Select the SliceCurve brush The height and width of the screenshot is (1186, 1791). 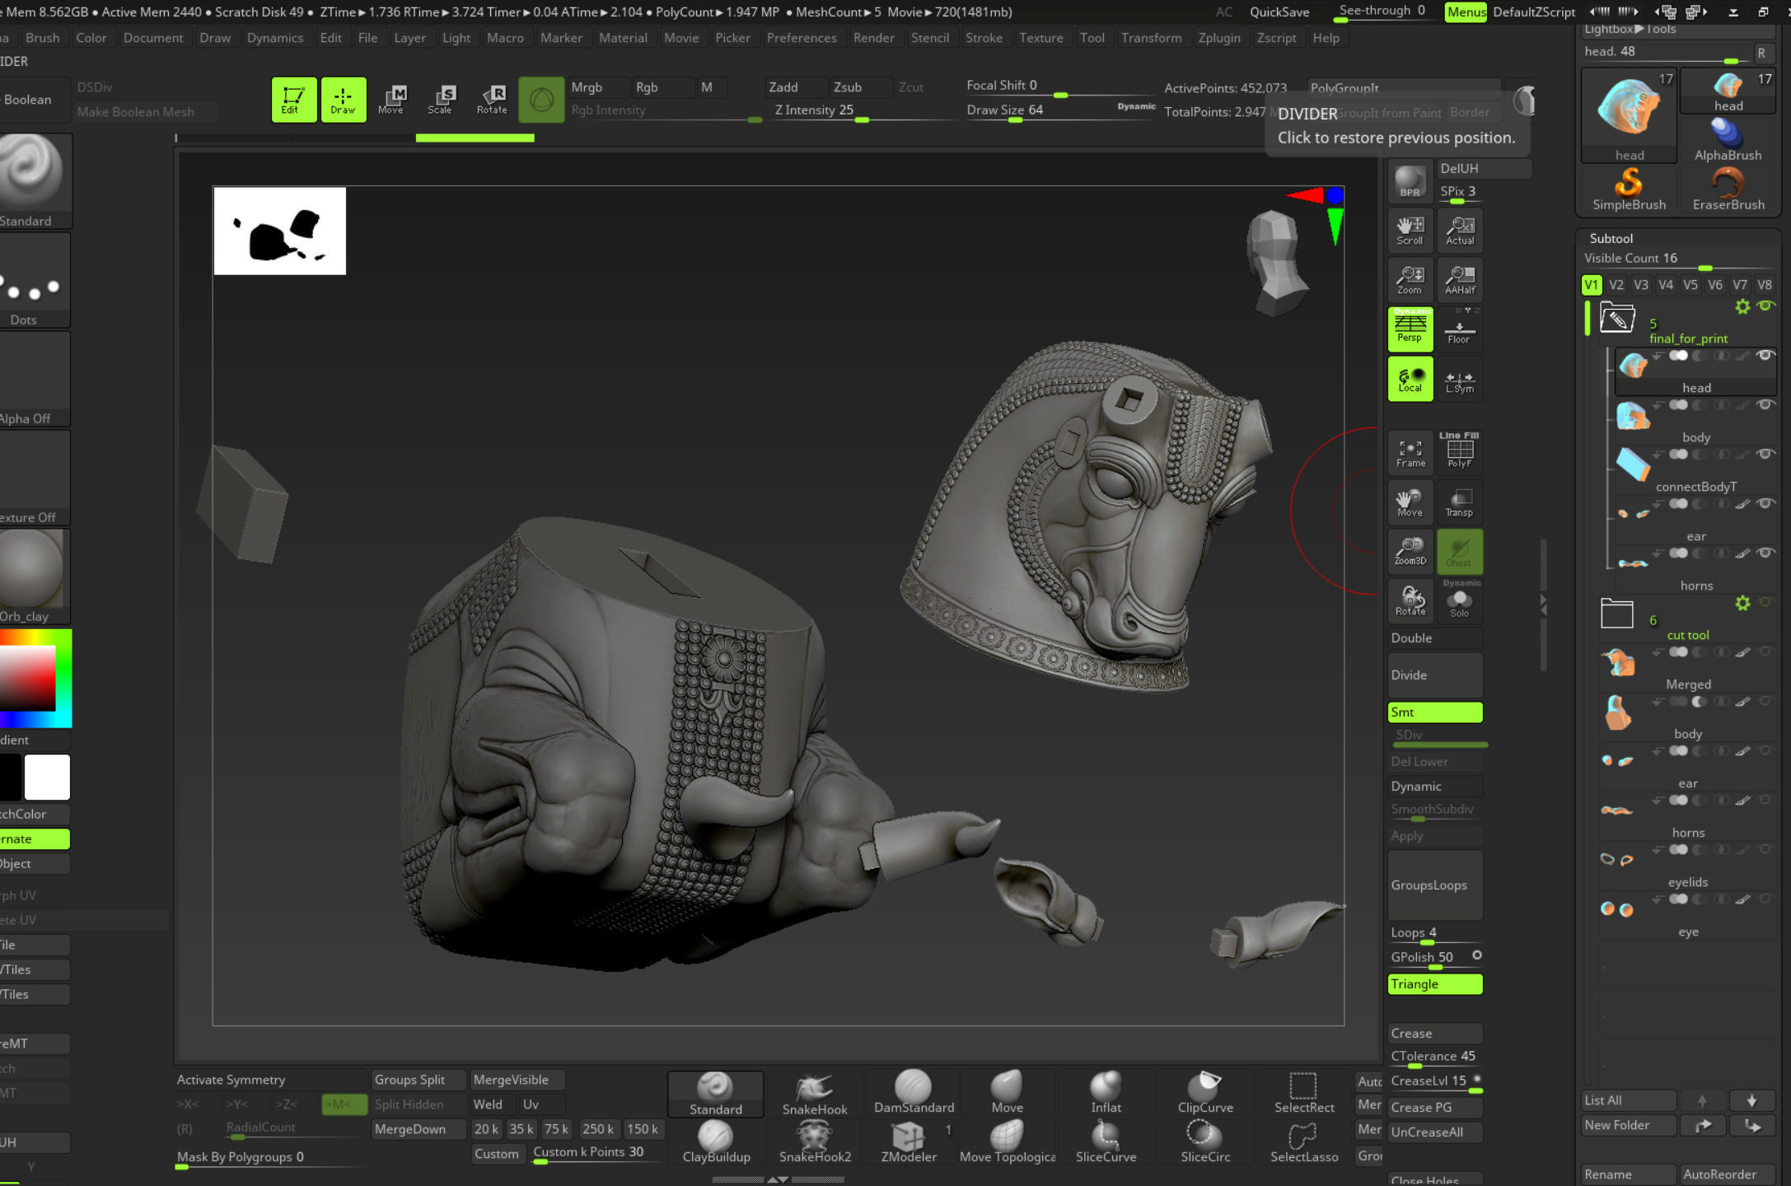click(x=1106, y=1142)
